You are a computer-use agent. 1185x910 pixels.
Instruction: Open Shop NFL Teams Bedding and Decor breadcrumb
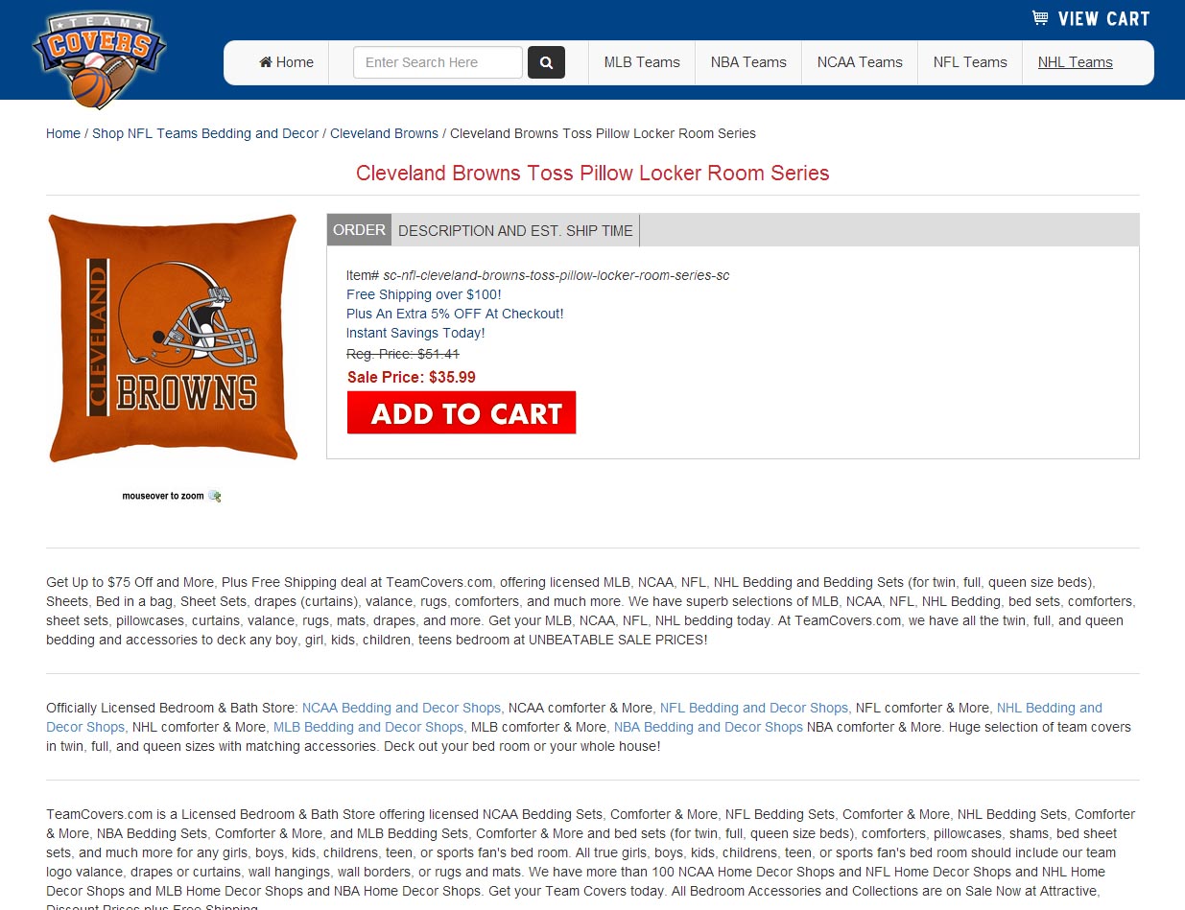tap(205, 133)
